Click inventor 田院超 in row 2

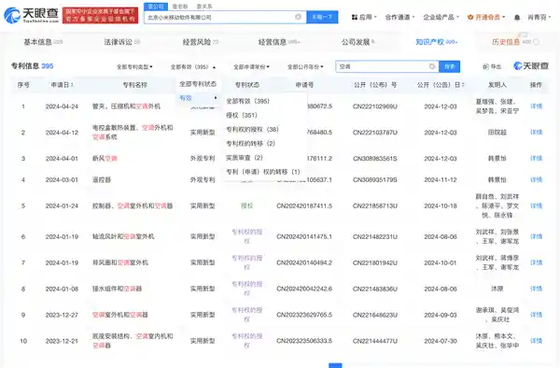point(497,133)
